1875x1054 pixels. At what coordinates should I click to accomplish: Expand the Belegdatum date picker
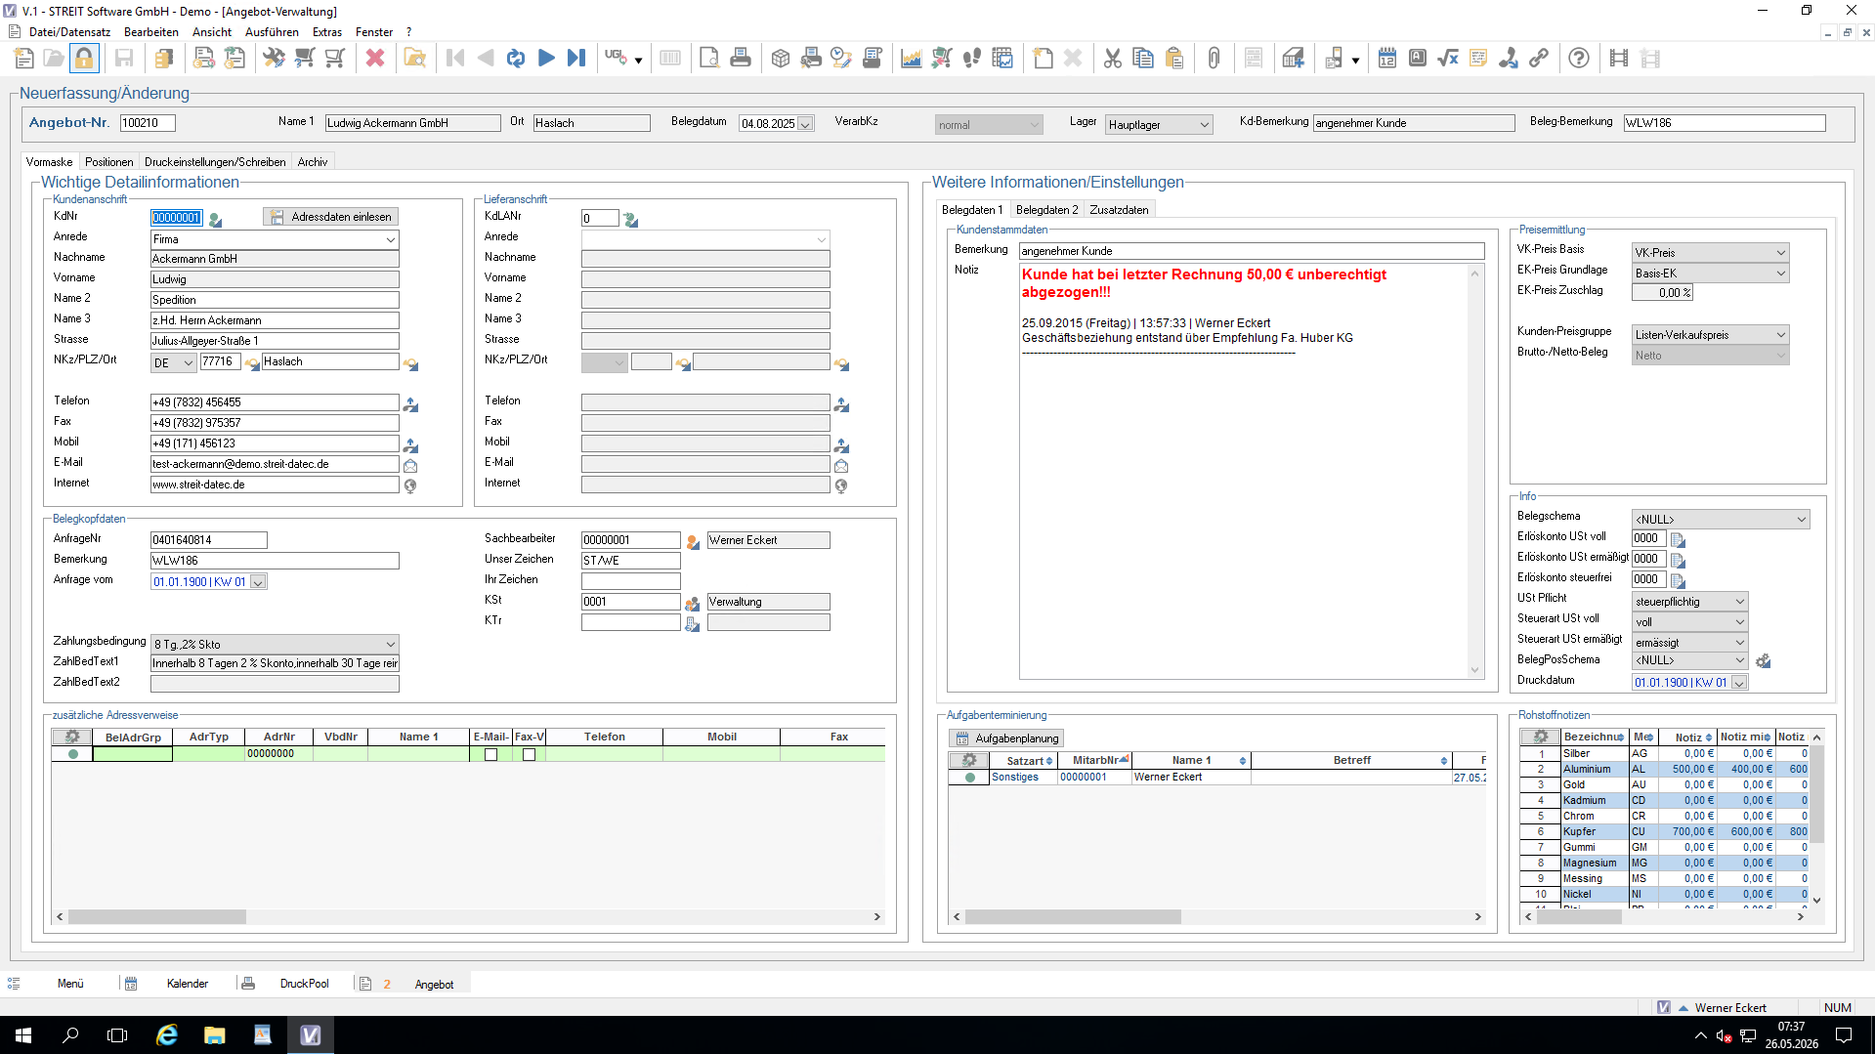pyautogui.click(x=806, y=124)
